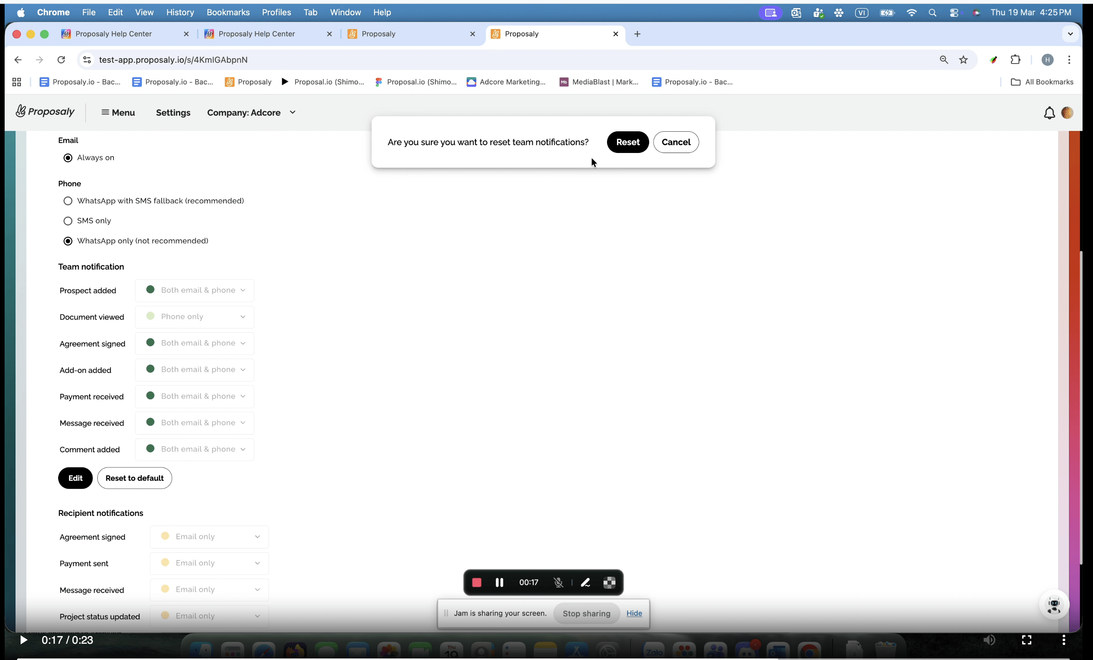1093x660 pixels.
Task: Reload the Chrome page
Action: 61,59
